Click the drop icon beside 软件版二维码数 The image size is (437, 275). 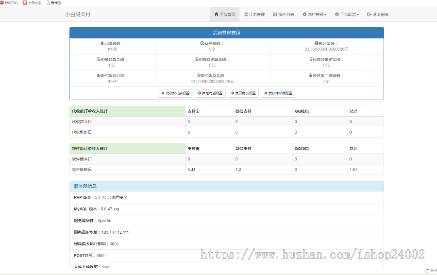310,76
